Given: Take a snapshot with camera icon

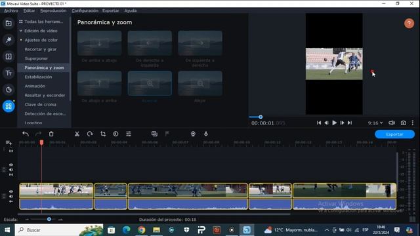Looking at the screenshot, I should click(x=403, y=123).
